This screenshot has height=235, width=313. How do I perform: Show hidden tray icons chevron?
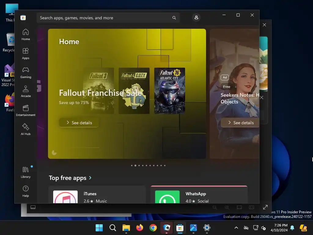click(236, 228)
